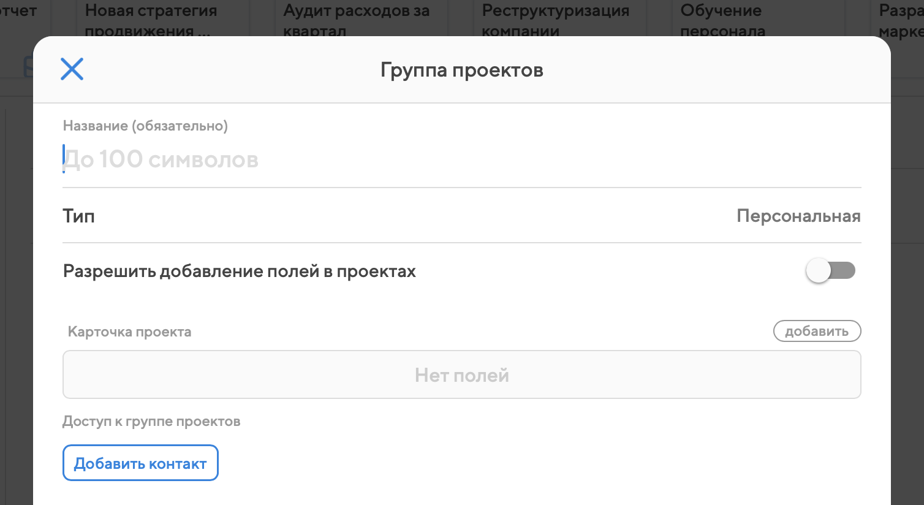This screenshot has width=924, height=505.
Task: Click the Группа проектов dialog title
Action: coord(461,70)
